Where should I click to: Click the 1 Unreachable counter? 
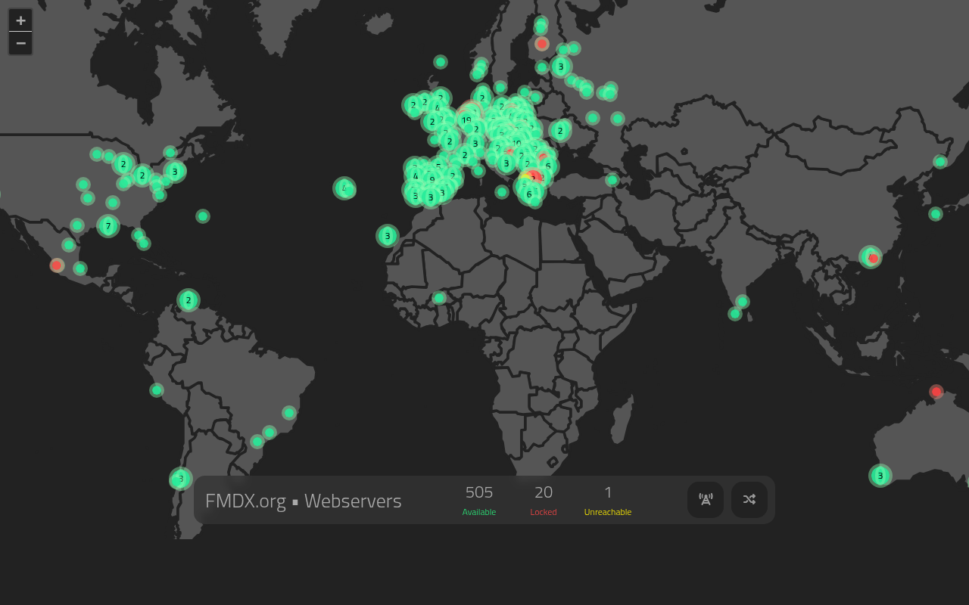pyautogui.click(x=608, y=500)
